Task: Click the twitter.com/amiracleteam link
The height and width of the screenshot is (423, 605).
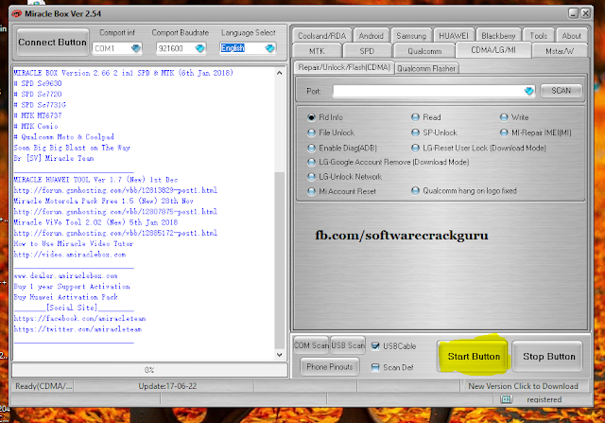Action: (x=78, y=329)
